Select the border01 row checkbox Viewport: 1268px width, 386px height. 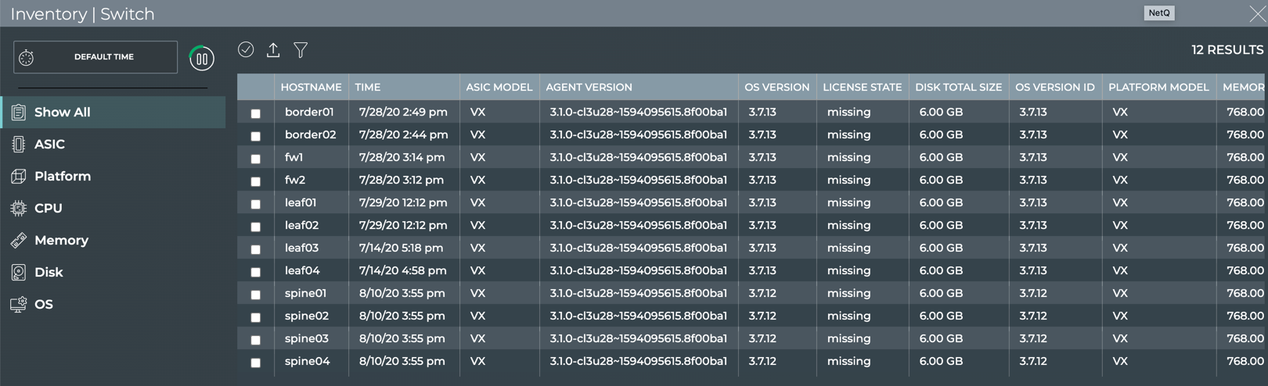(x=256, y=113)
